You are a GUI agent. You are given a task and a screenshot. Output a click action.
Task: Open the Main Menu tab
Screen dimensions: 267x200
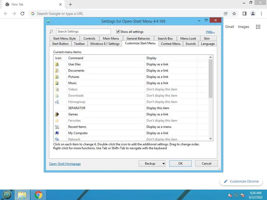(111, 39)
